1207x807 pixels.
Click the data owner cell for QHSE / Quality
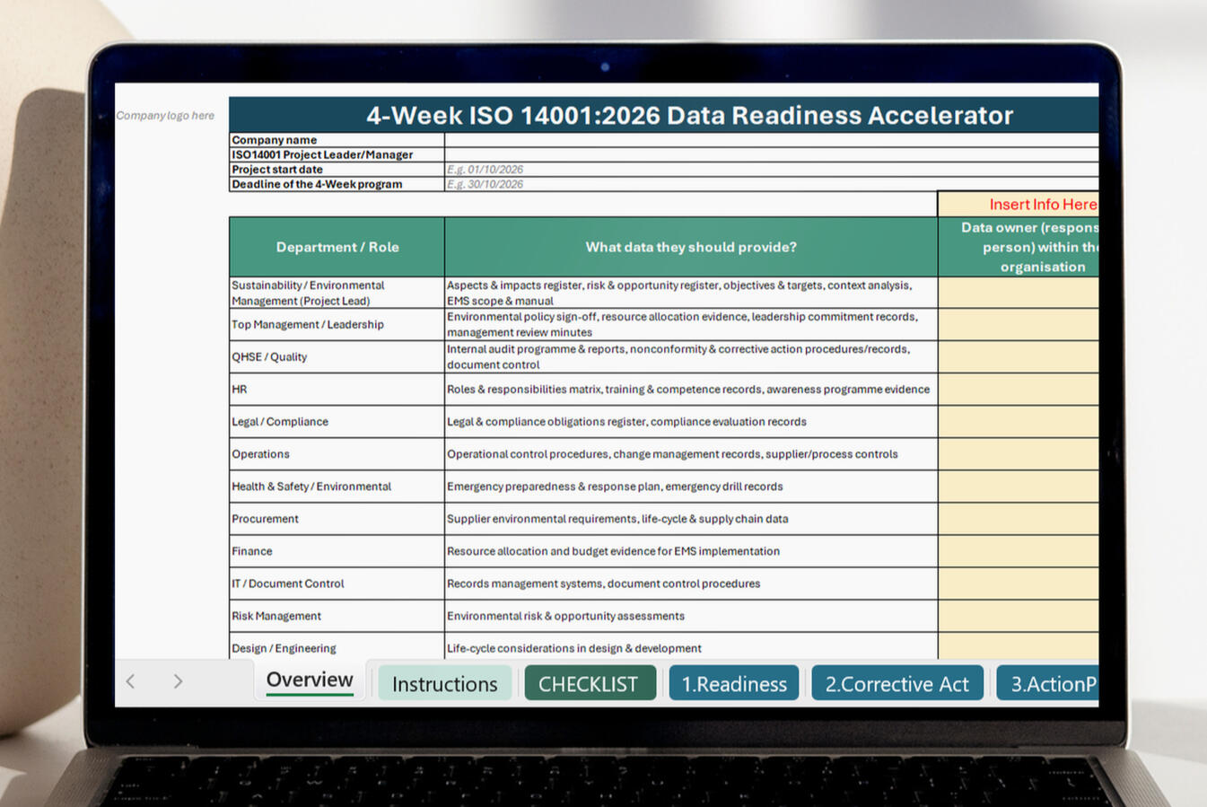(1019, 357)
